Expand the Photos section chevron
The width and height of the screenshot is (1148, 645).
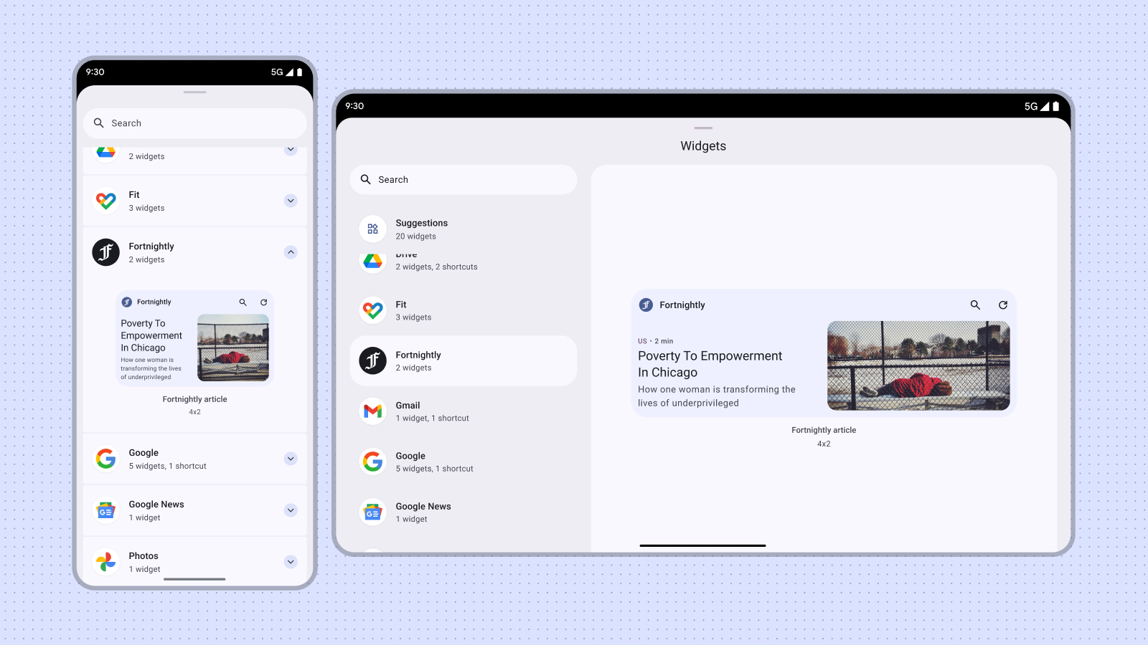tap(291, 562)
